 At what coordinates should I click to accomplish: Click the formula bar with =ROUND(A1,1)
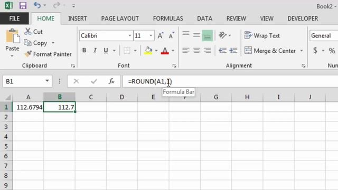230,81
